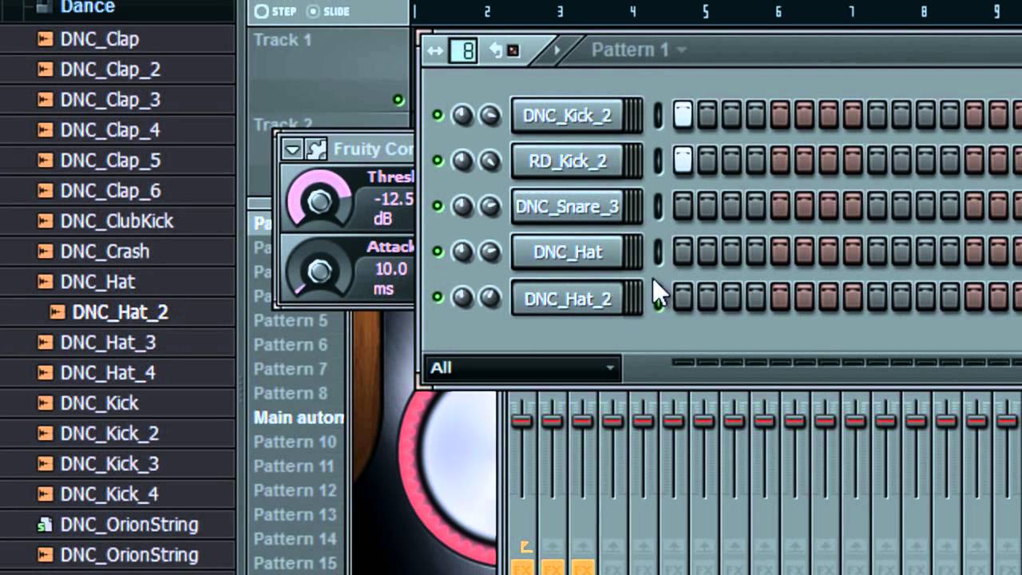The height and width of the screenshot is (575, 1022).
Task: Toggle the first step of the RD_Kick_2 row
Action: coord(683,161)
